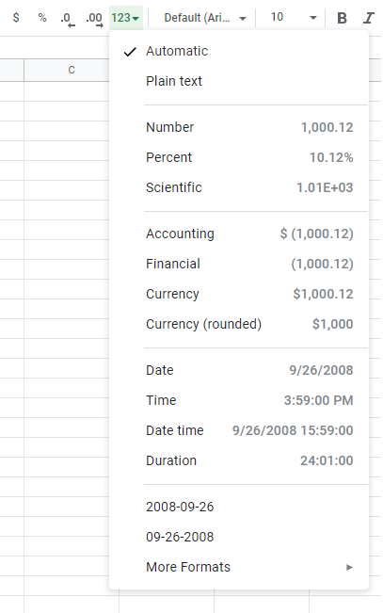Choose the 2008-09-26 date format

(239, 507)
